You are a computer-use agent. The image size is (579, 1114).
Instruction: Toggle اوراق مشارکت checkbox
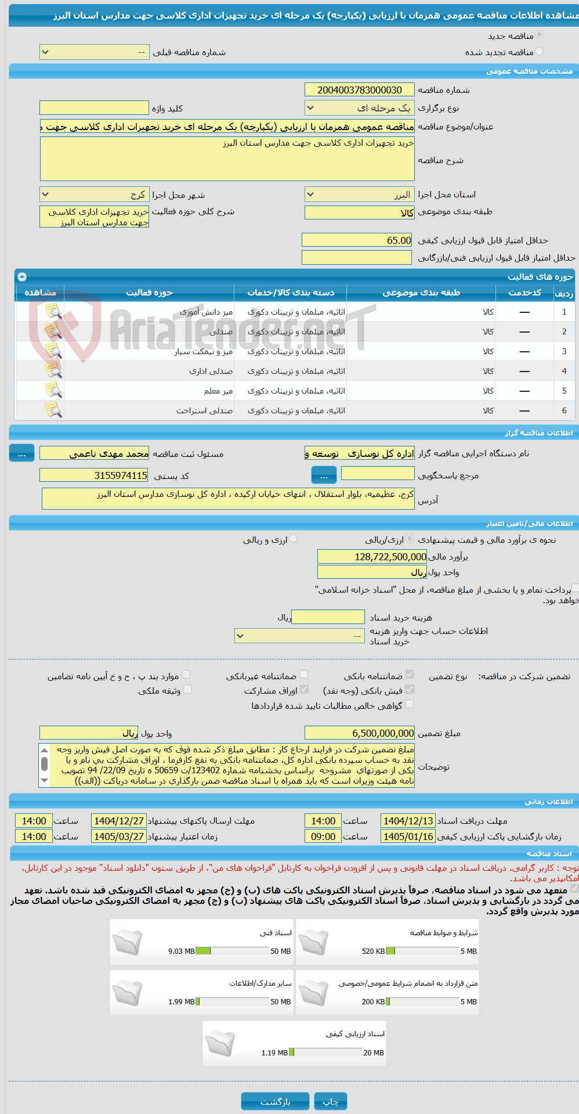(x=303, y=689)
